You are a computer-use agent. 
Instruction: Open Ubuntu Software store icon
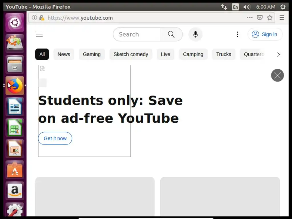[15, 170]
